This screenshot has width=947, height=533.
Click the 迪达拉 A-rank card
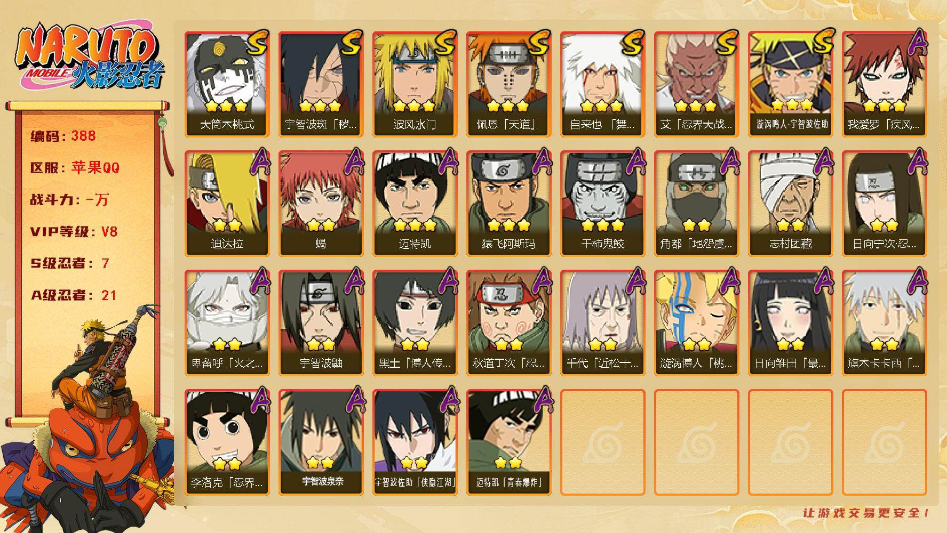(x=227, y=204)
